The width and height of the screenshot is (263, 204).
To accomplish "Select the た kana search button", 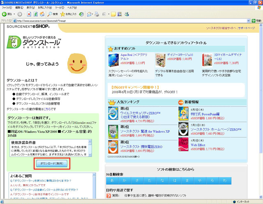I will 150,181.
